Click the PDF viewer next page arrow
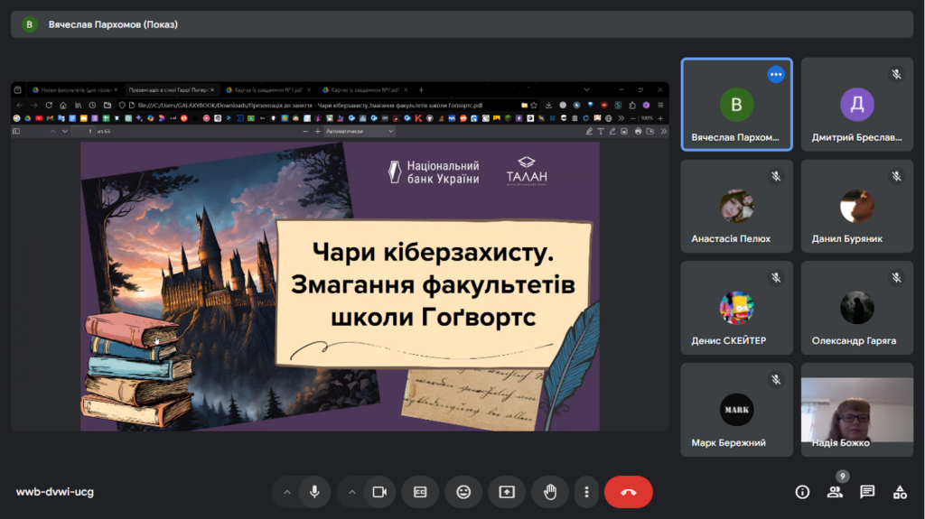925x519 pixels. point(65,131)
